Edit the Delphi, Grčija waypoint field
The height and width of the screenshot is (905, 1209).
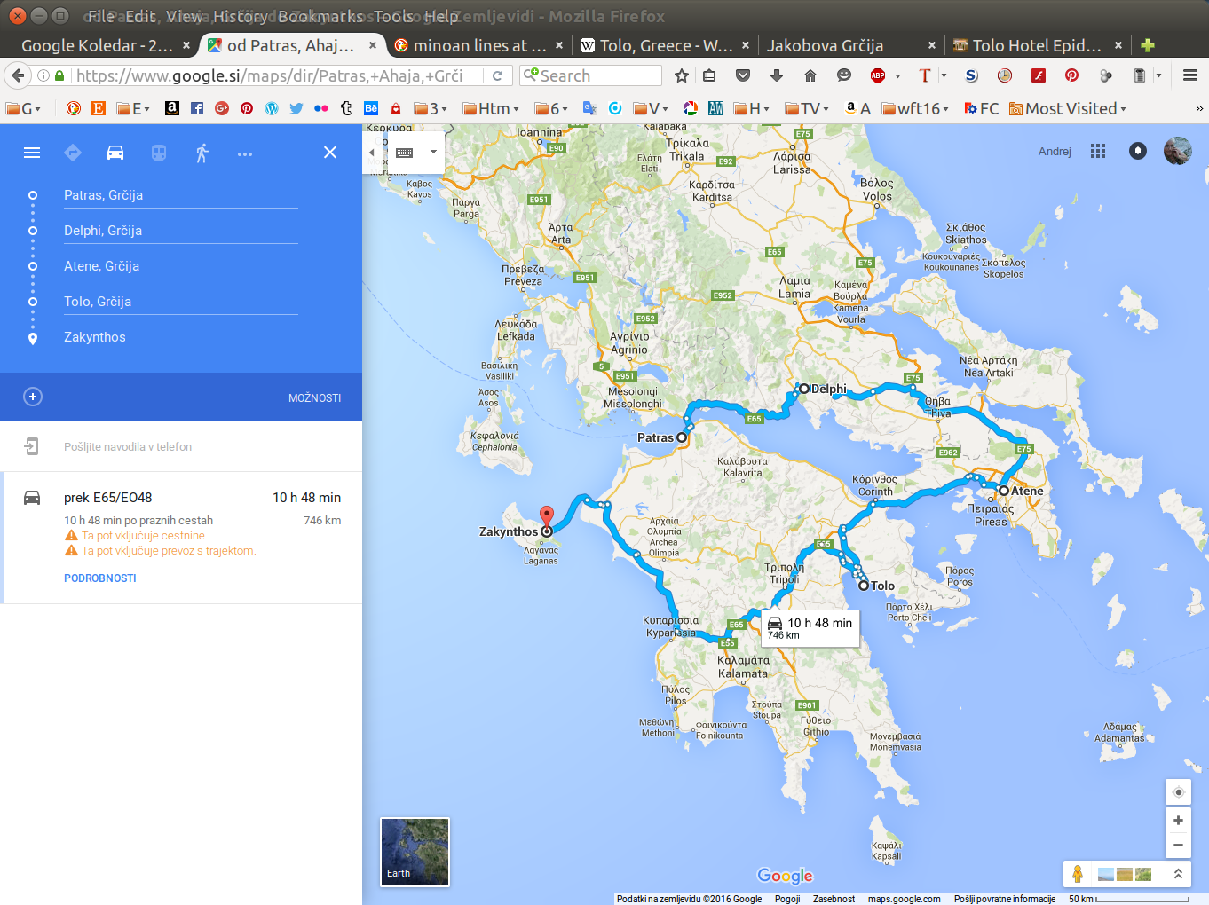coord(181,231)
